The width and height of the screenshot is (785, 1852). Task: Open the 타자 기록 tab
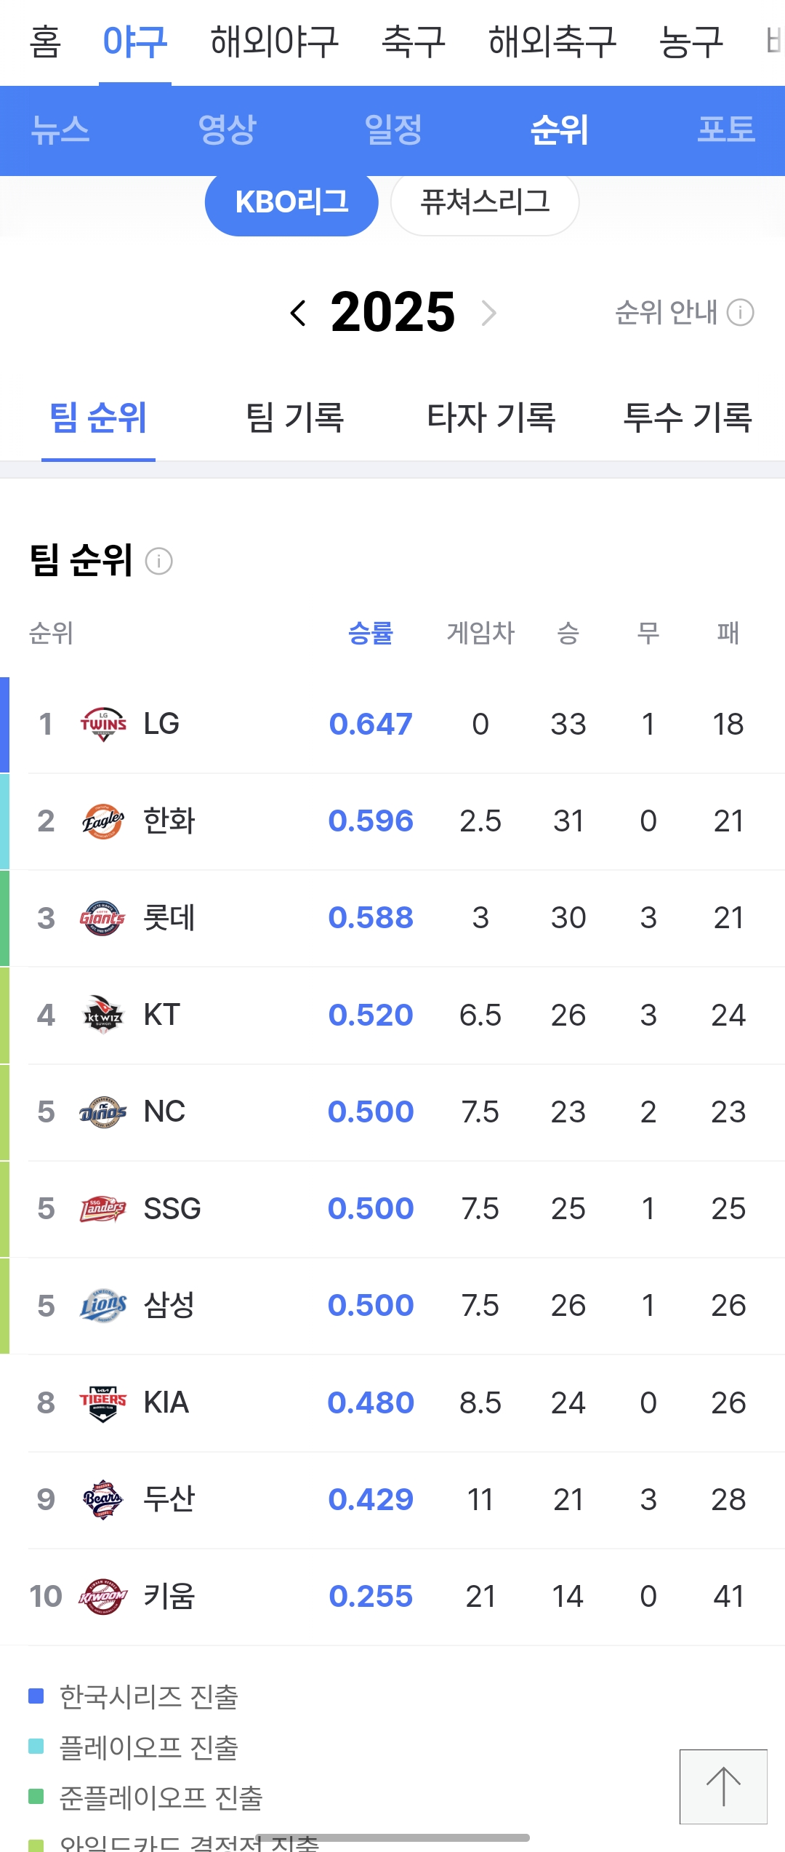491,418
